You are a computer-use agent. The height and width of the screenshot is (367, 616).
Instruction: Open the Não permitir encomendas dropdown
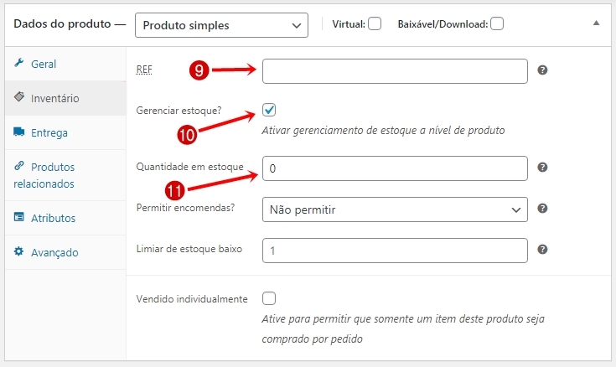pos(395,209)
